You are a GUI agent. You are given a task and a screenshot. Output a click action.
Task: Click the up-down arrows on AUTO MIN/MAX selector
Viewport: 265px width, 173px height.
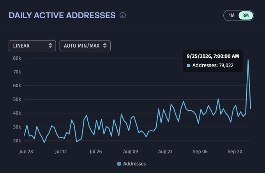click(105, 46)
